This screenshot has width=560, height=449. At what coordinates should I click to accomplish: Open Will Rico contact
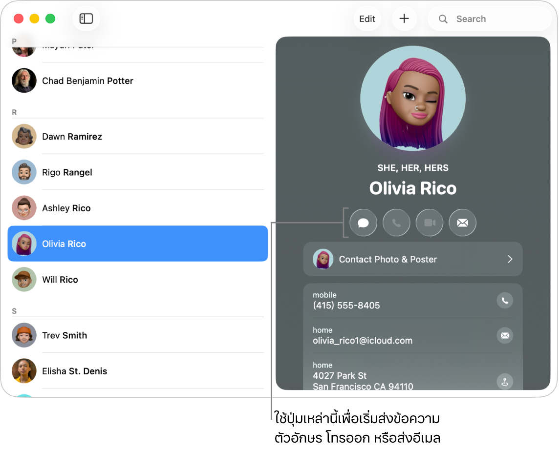point(137,280)
